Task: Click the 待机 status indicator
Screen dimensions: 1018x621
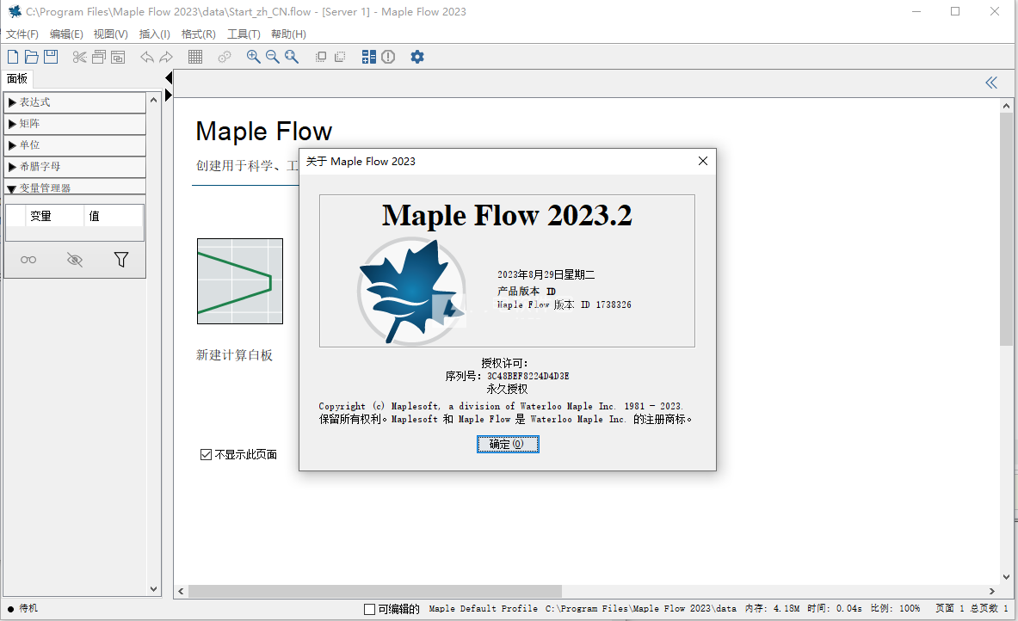Action: tap(22, 608)
